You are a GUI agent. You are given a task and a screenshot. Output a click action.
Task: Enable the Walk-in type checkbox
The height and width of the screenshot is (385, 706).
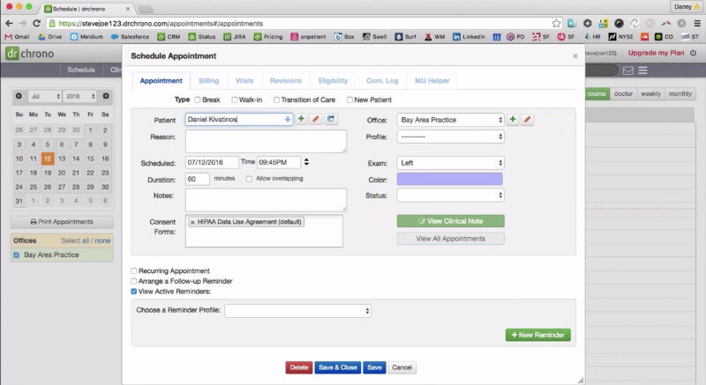tap(234, 100)
